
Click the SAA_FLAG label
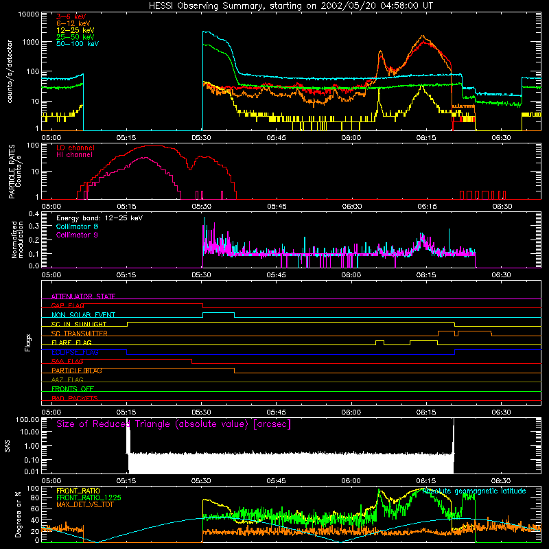pos(67,362)
